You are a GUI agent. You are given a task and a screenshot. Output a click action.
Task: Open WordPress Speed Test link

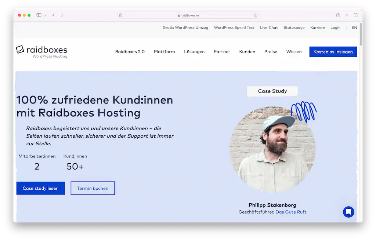[x=234, y=28]
